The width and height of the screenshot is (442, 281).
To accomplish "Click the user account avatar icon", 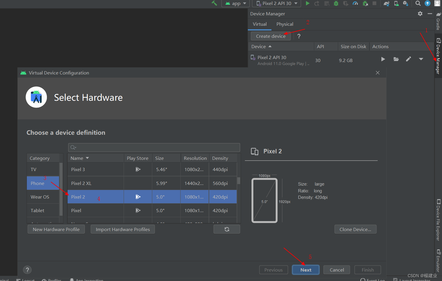I will point(437,3).
